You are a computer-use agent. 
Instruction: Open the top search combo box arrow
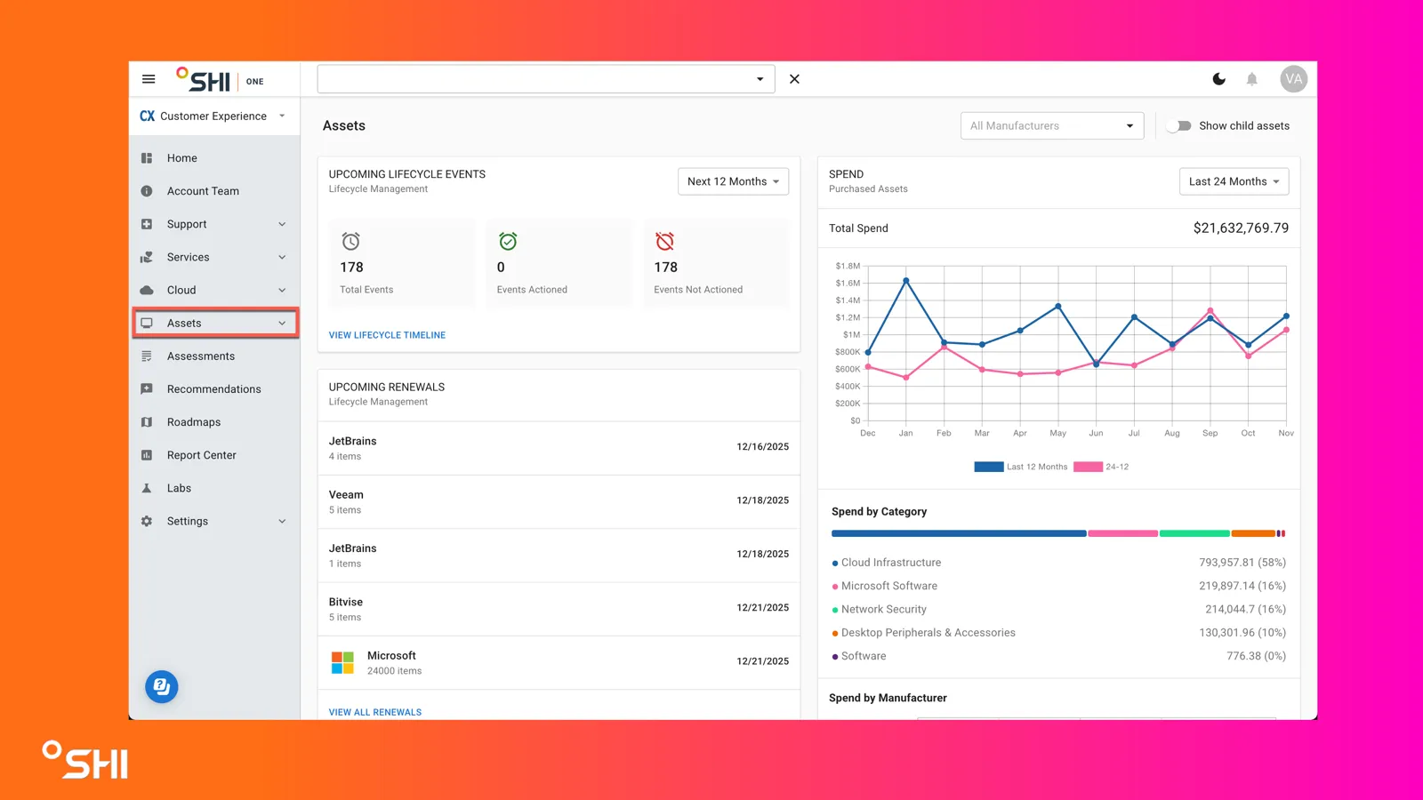coord(760,79)
